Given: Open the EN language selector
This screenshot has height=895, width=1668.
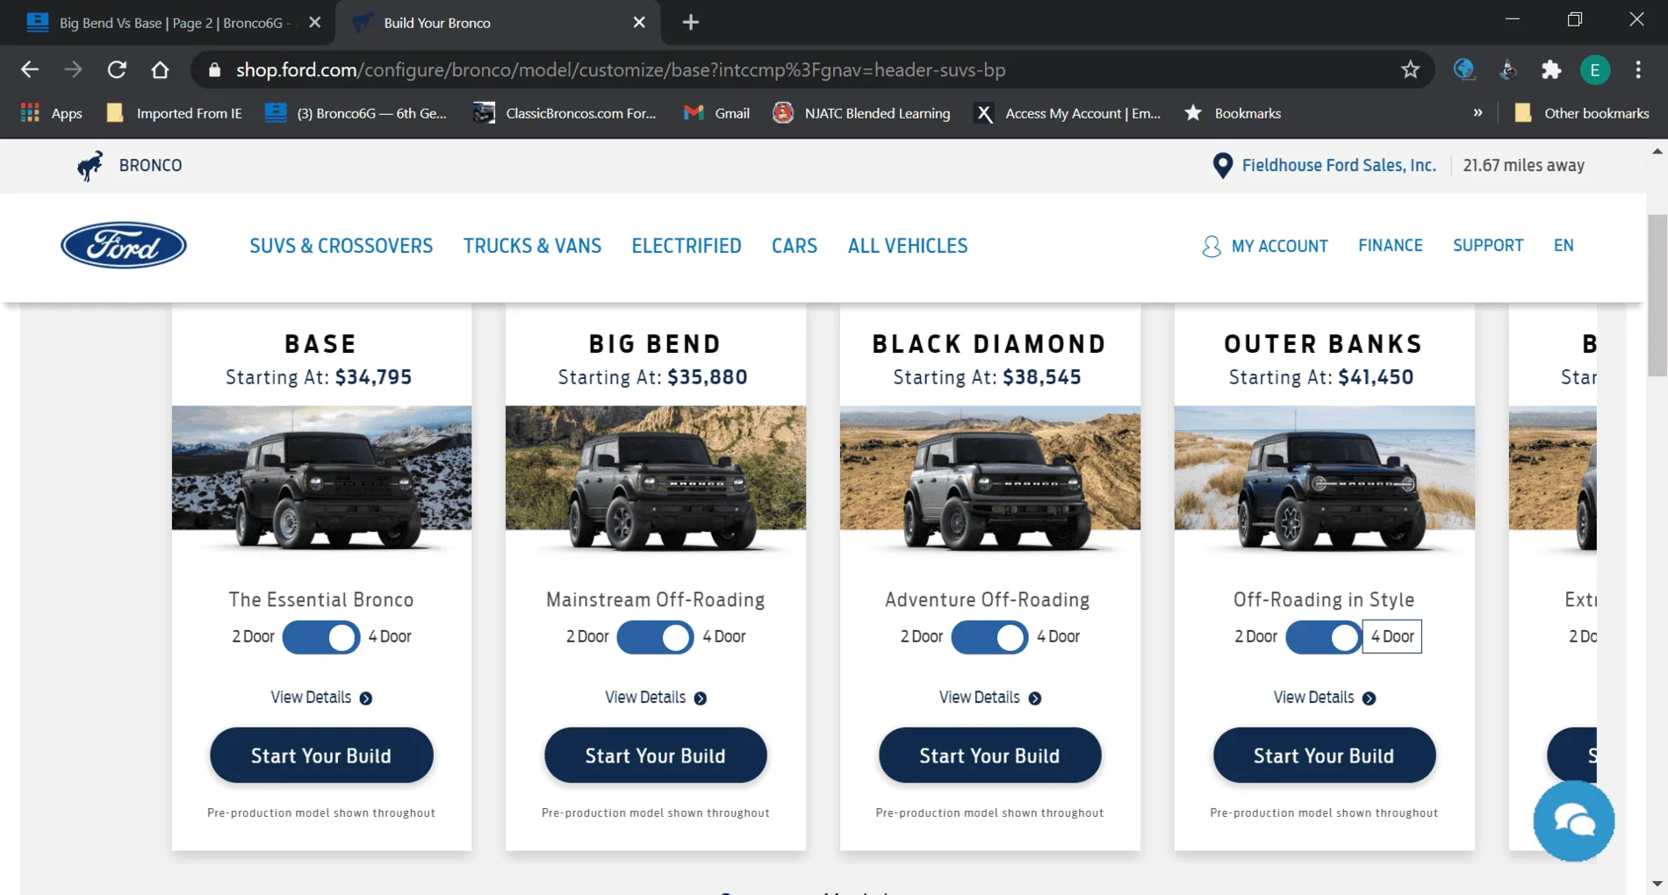Looking at the screenshot, I should click(x=1564, y=246).
